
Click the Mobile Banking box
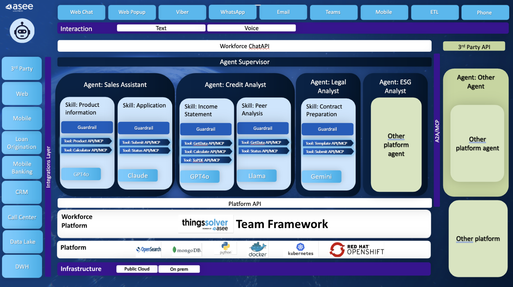(x=22, y=168)
